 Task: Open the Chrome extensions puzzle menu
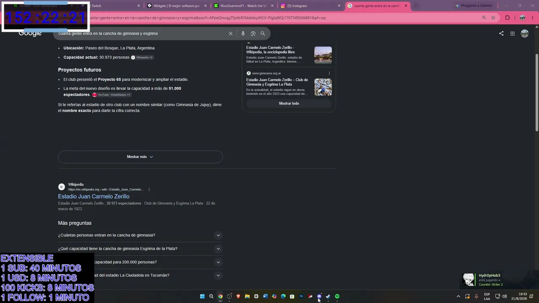tap(507, 18)
